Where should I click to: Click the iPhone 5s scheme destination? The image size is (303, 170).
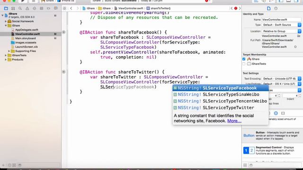66,1
